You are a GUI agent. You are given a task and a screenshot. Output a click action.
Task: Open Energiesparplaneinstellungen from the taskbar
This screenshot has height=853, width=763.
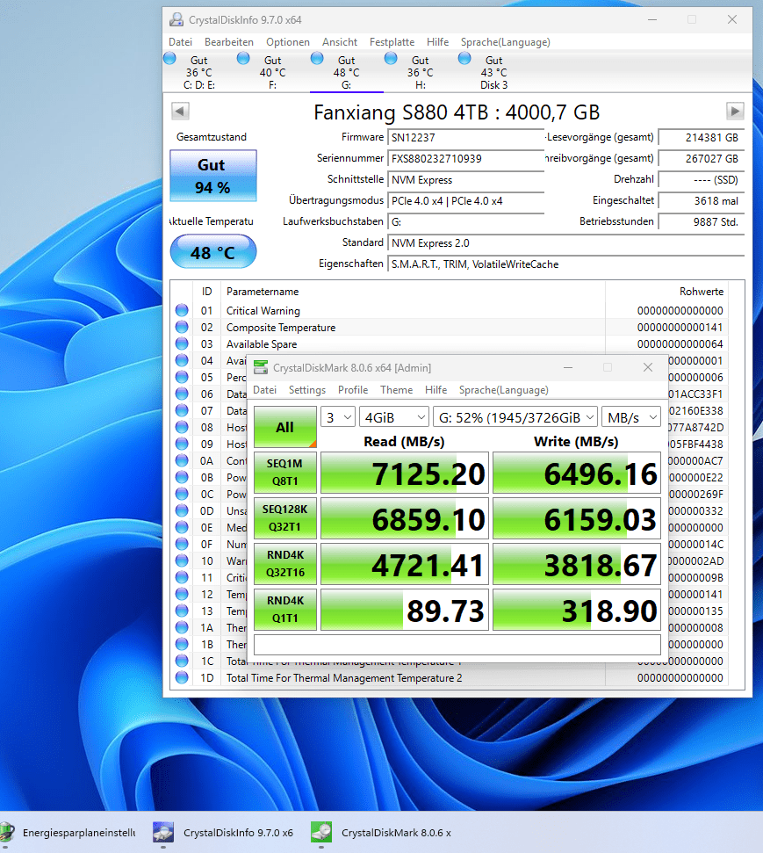(x=68, y=832)
